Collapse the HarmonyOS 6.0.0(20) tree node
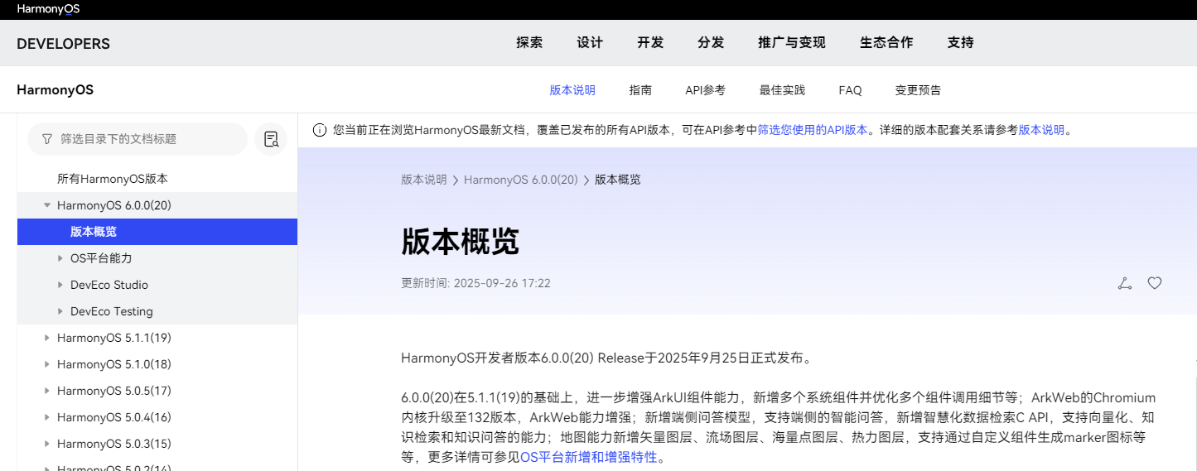 click(46, 205)
